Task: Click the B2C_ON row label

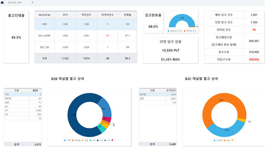Action: click(x=44, y=47)
